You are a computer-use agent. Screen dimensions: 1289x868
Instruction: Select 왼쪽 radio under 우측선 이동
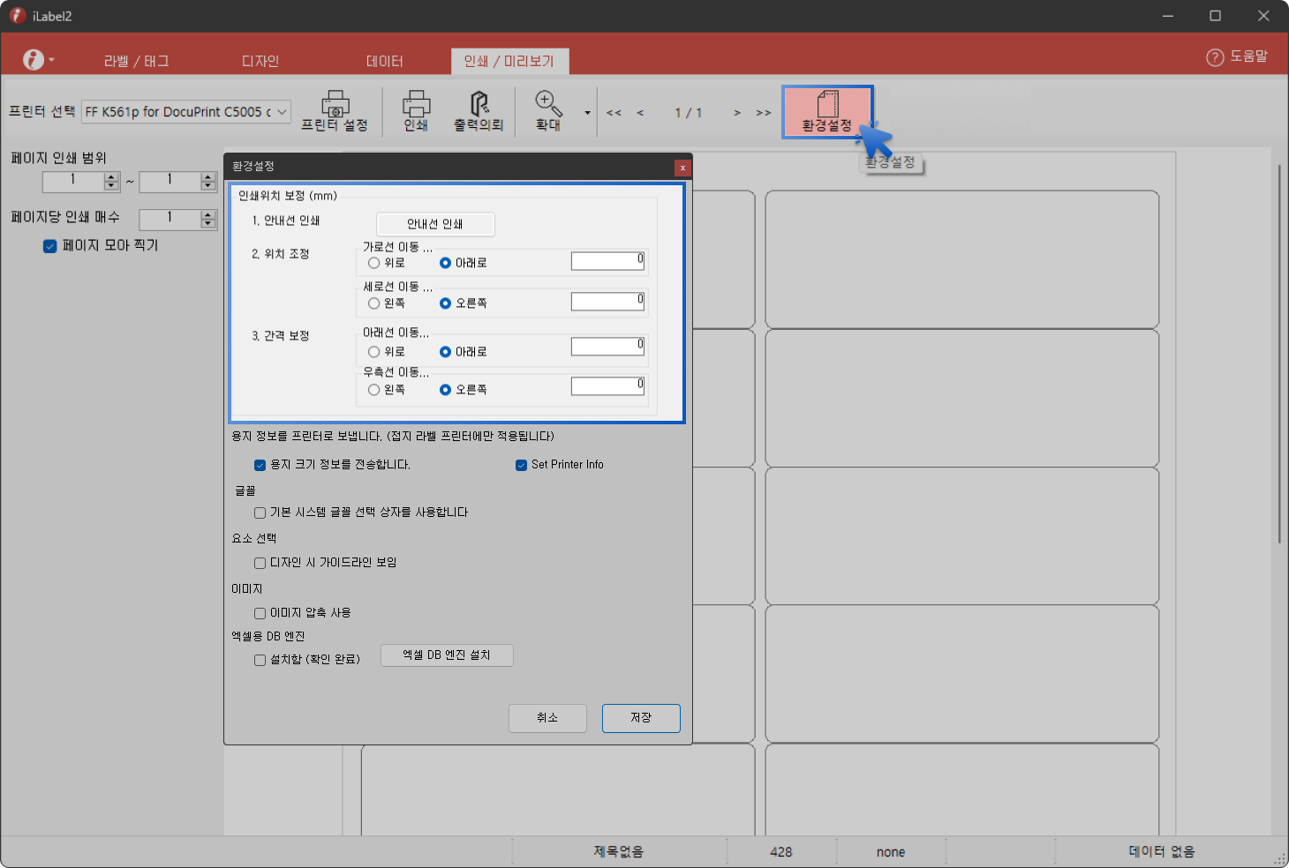(374, 390)
